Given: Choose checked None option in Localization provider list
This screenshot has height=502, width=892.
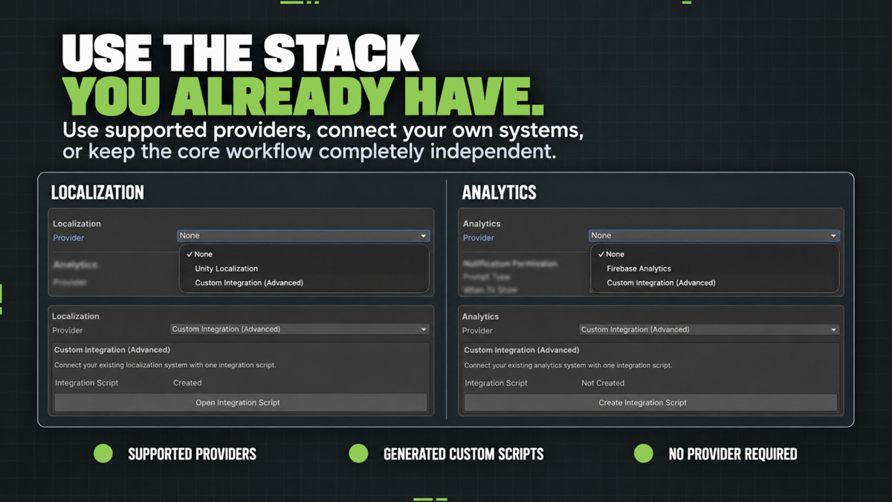Looking at the screenshot, I should tap(304, 254).
